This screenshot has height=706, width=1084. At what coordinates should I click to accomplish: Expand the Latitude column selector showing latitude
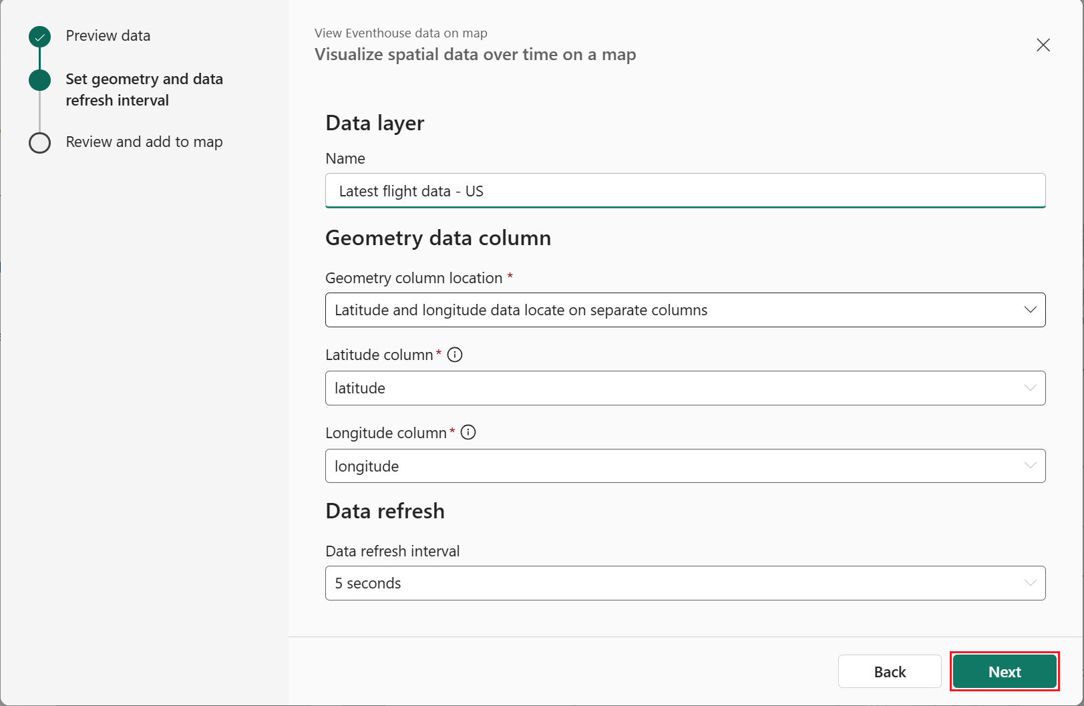point(685,388)
